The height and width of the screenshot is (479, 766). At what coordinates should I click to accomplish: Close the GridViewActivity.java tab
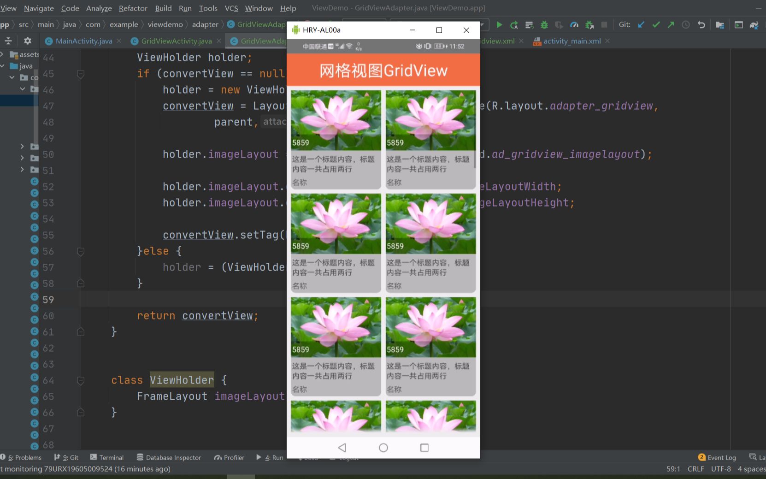point(219,41)
